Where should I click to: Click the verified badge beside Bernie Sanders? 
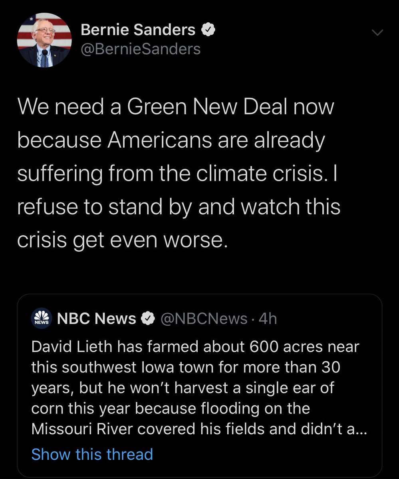[x=210, y=30]
